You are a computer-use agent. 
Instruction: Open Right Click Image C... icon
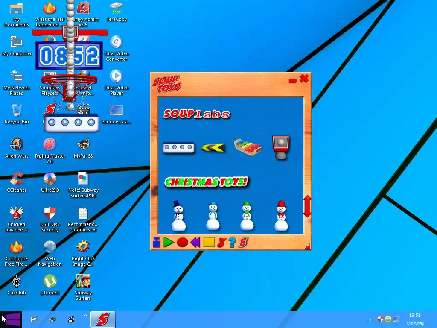click(x=83, y=254)
